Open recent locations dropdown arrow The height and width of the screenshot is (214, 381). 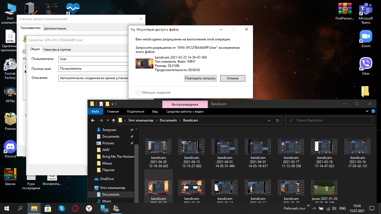(108, 120)
